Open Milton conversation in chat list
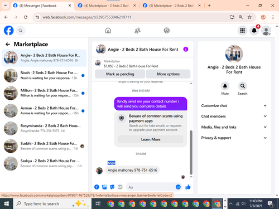Image resolution: width=279 pixels, height=209 pixels. click(x=44, y=93)
